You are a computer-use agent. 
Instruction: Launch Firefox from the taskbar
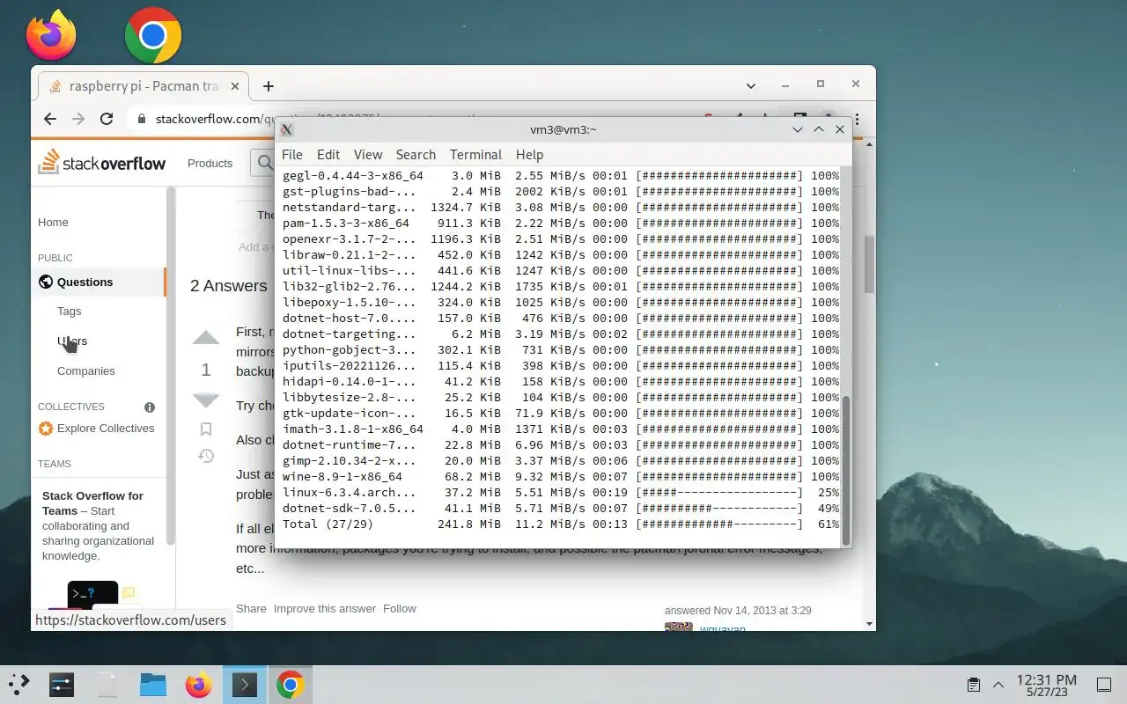[199, 685]
